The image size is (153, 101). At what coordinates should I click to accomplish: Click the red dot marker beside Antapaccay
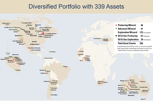(x=47, y=73)
